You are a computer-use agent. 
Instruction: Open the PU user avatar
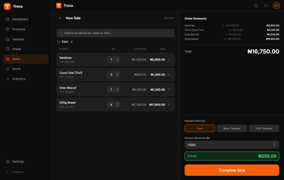click(x=276, y=6)
